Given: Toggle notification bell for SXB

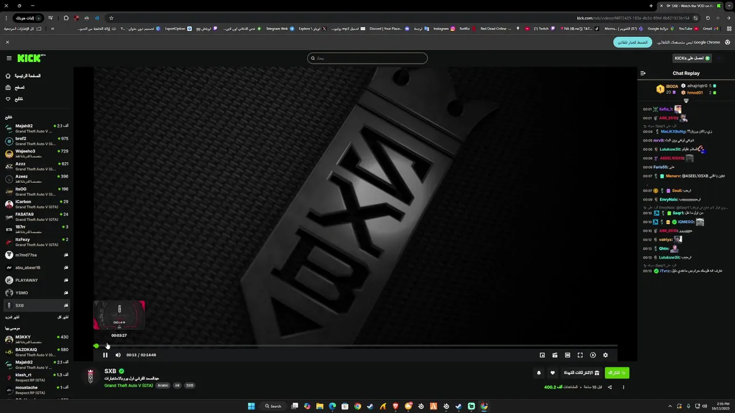Looking at the screenshot, I should [539, 373].
